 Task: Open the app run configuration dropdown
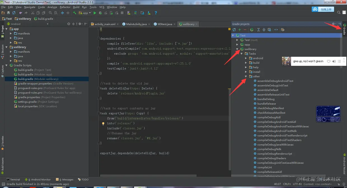[85, 13]
